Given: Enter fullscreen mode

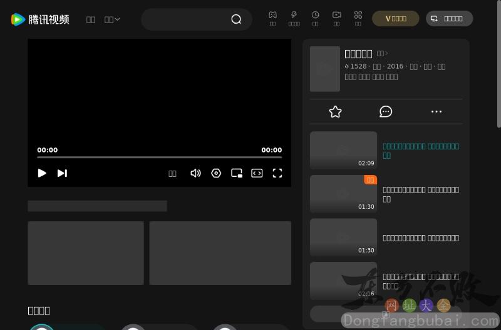Looking at the screenshot, I should 277,173.
